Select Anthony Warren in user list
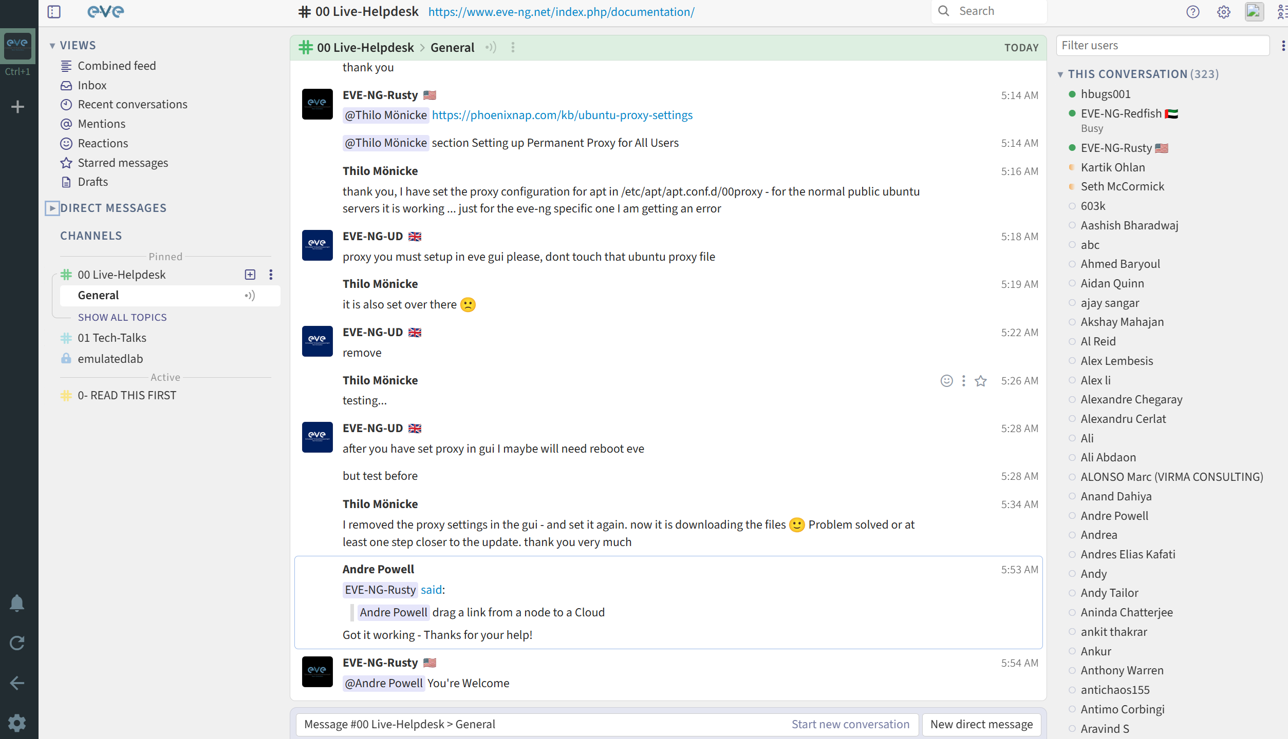1288x739 pixels. coord(1122,670)
